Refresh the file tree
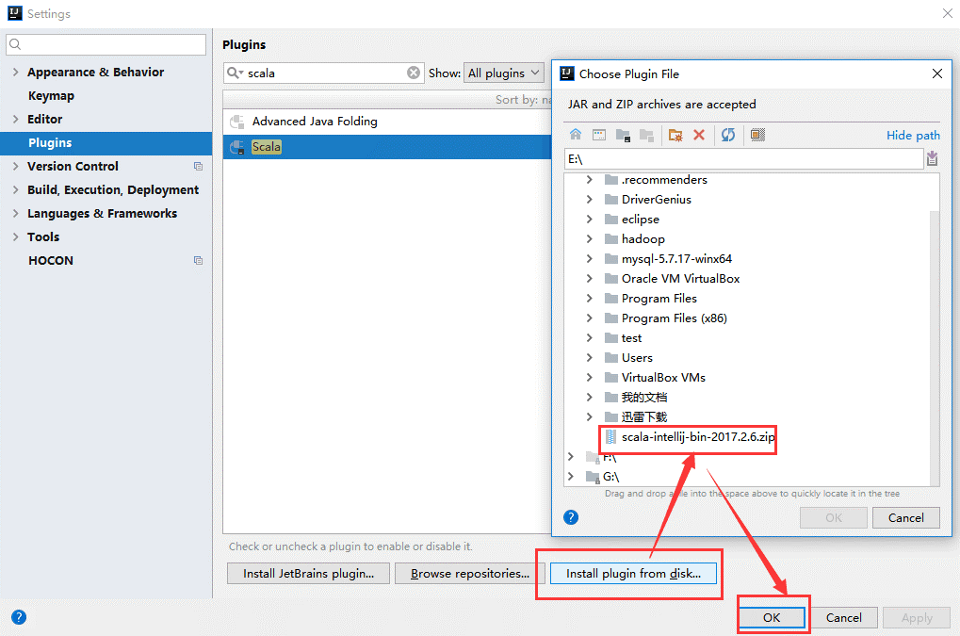The height and width of the screenshot is (636, 960). click(728, 135)
